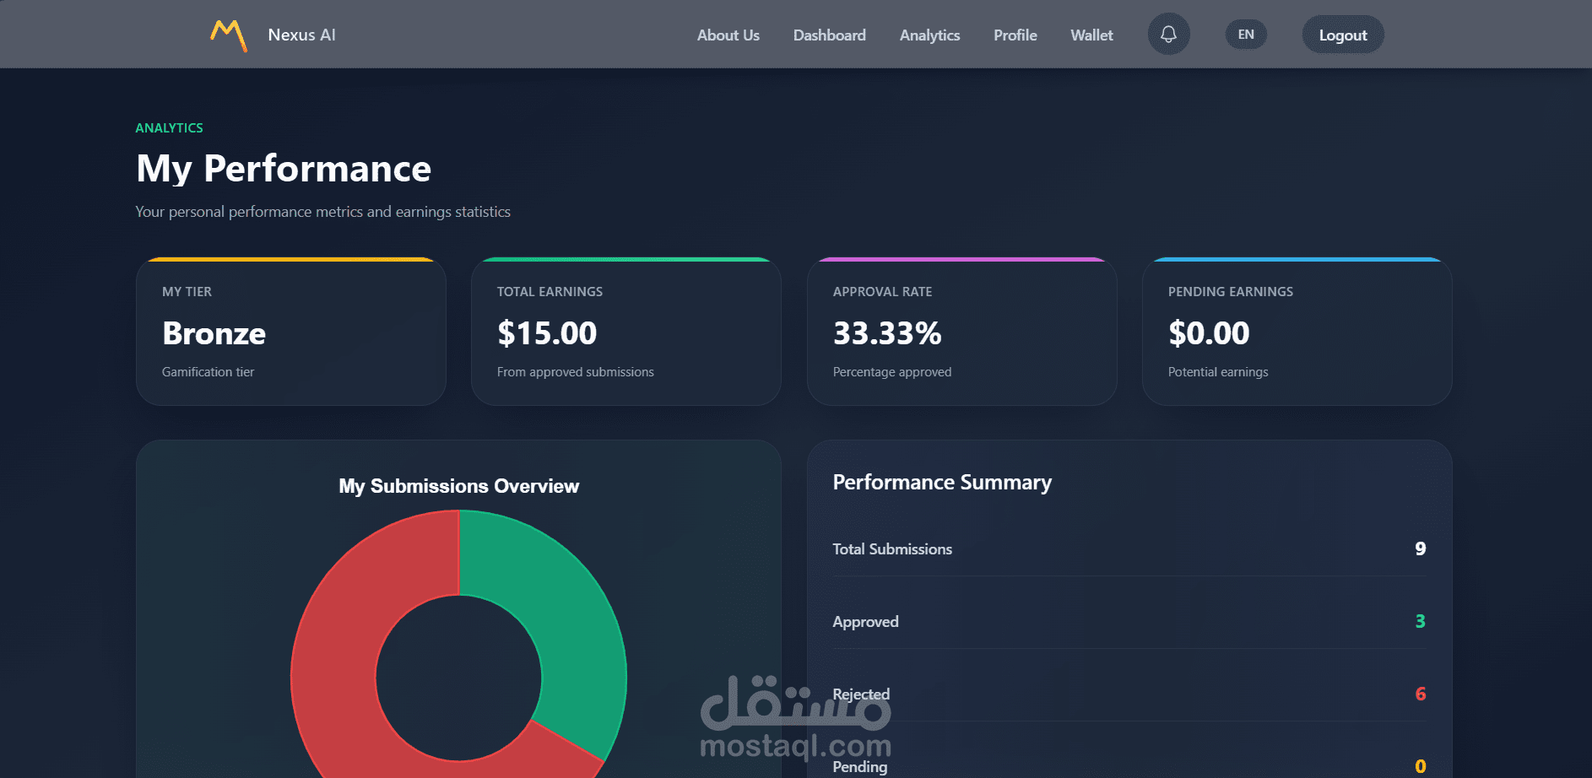Click the 'Gamification tier' caption
This screenshot has height=778, width=1592.
[208, 372]
